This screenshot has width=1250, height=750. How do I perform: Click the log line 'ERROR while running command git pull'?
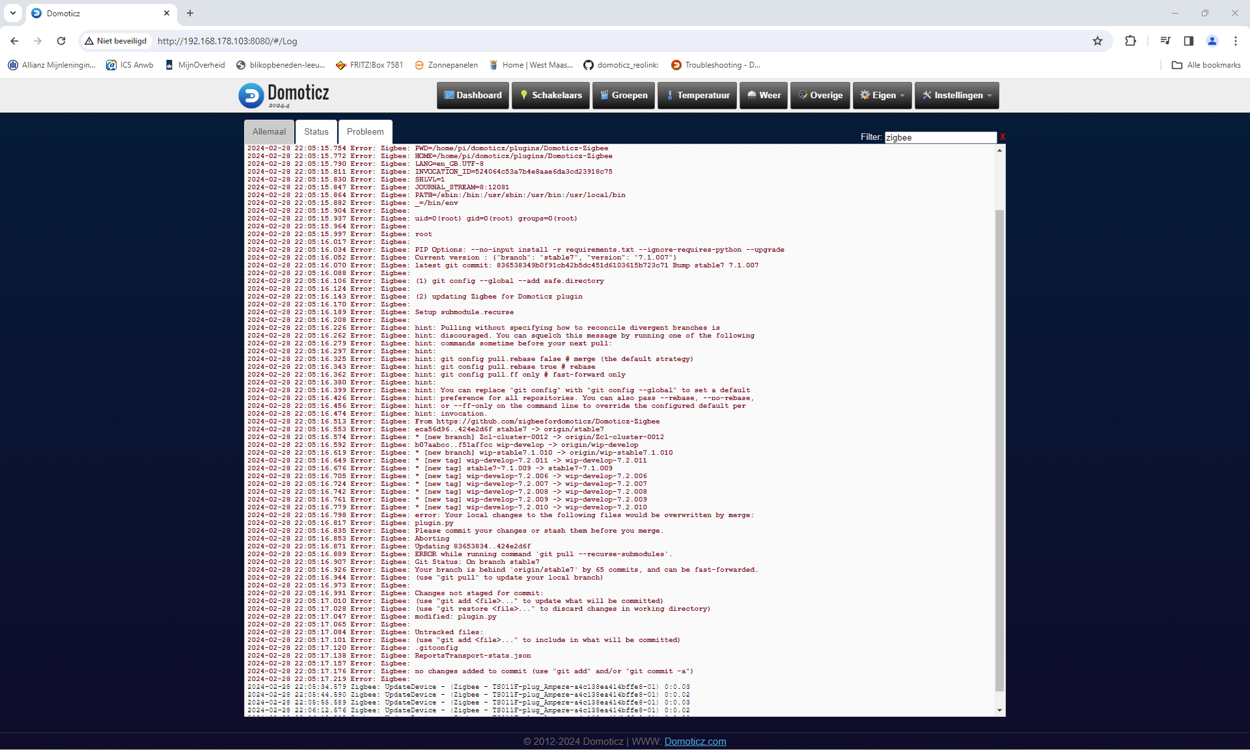point(460,554)
